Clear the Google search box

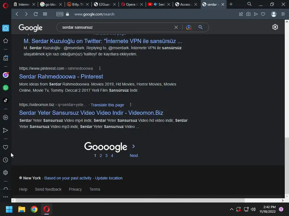176,27
